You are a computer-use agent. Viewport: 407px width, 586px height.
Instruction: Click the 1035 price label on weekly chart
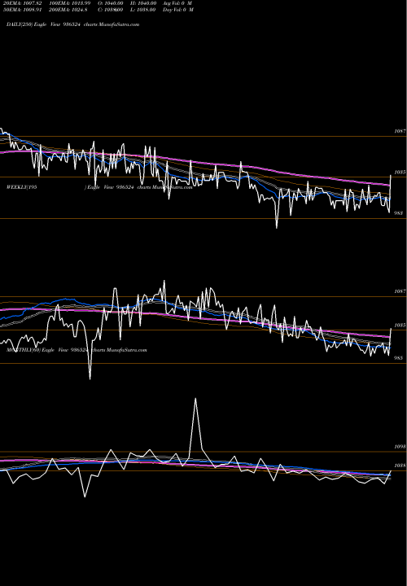[x=400, y=325]
